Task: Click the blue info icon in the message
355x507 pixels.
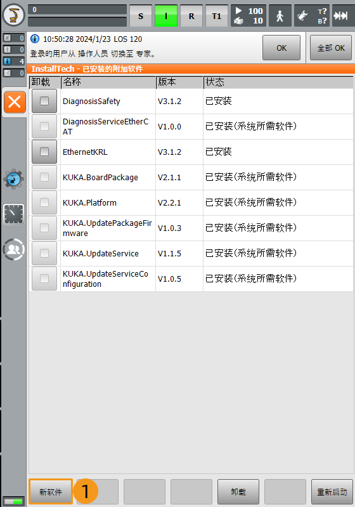Action: pos(35,39)
